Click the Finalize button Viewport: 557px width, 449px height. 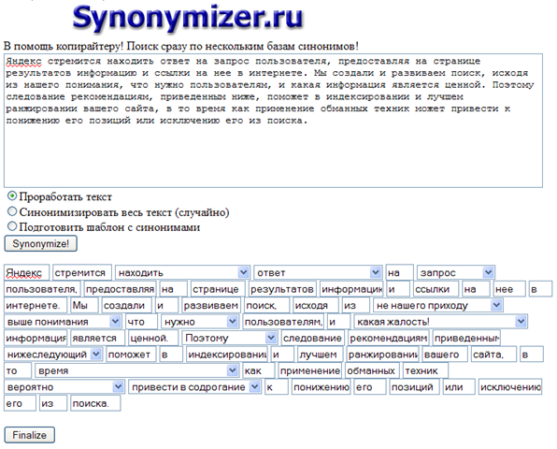pos(30,435)
